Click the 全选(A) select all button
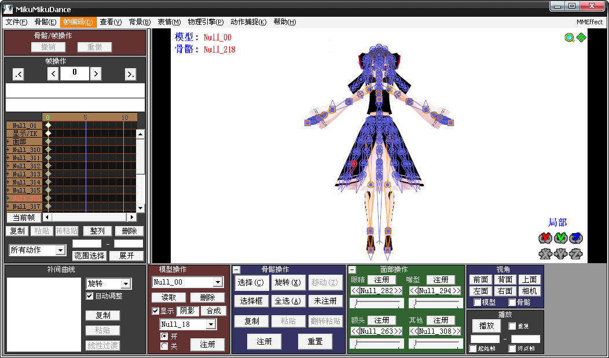Viewport: 609px width, 358px height. (287, 301)
